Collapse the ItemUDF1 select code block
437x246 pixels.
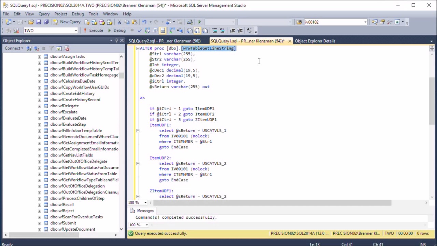pyautogui.click(x=138, y=131)
